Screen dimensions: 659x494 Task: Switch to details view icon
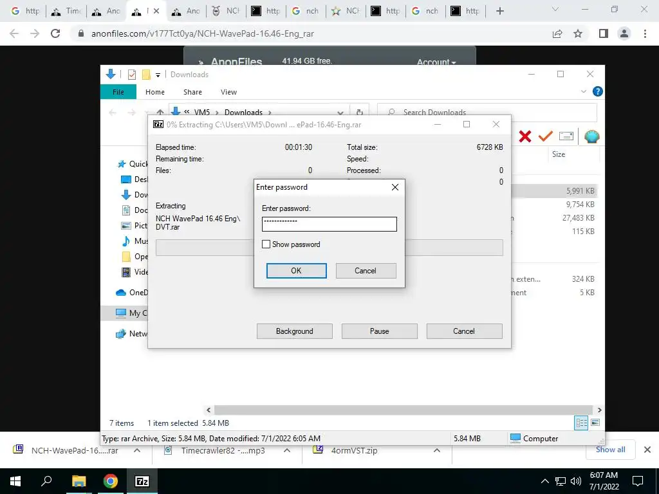click(581, 423)
